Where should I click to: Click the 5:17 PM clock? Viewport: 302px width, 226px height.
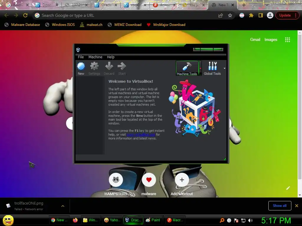click(276, 220)
